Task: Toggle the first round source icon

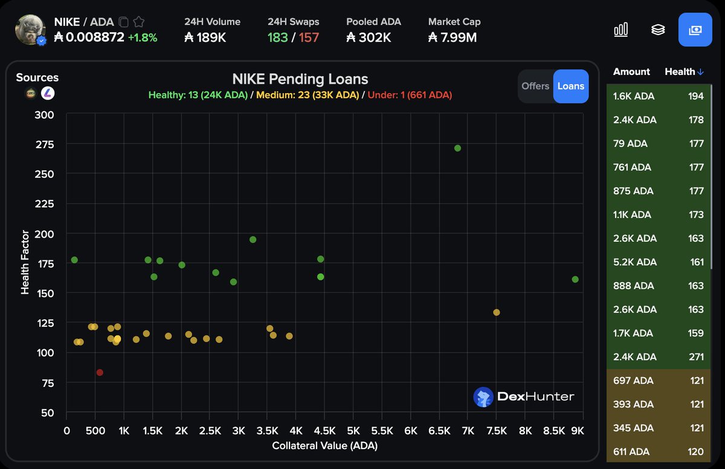Action: 31,93
